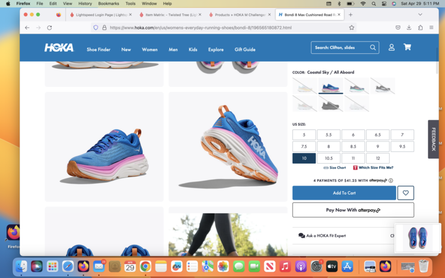Open a new browser tab
Viewport: 445px width, 278px height.
click(x=351, y=14)
